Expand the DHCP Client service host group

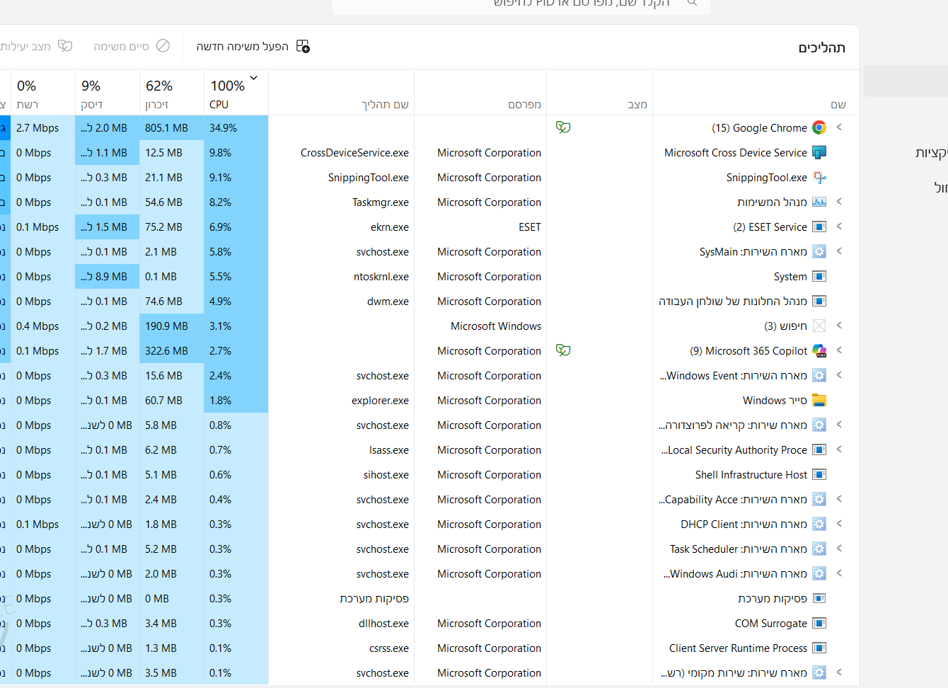839,524
